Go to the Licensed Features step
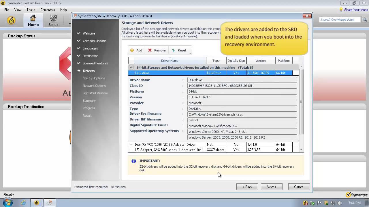369x207 pixels. pyautogui.click(x=95, y=63)
